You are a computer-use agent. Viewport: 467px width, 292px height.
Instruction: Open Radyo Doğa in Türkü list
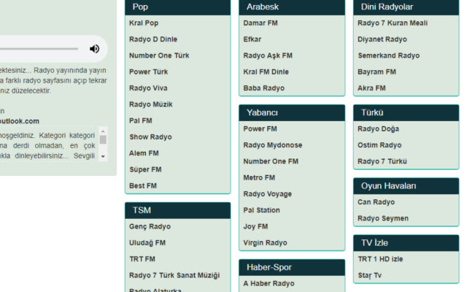378,128
